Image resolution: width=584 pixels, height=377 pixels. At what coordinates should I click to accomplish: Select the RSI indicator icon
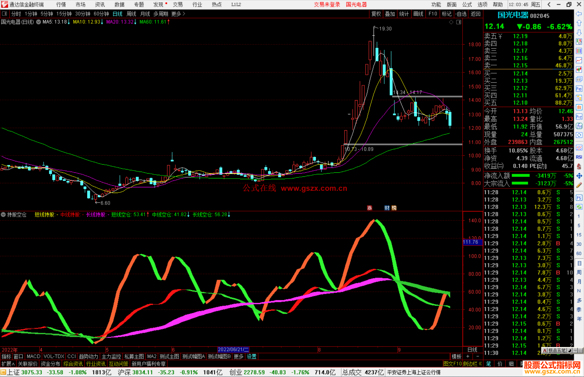click(x=579, y=157)
